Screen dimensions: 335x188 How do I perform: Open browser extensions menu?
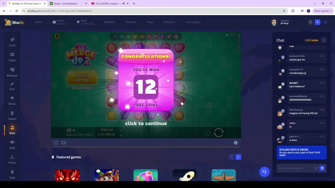point(293,11)
